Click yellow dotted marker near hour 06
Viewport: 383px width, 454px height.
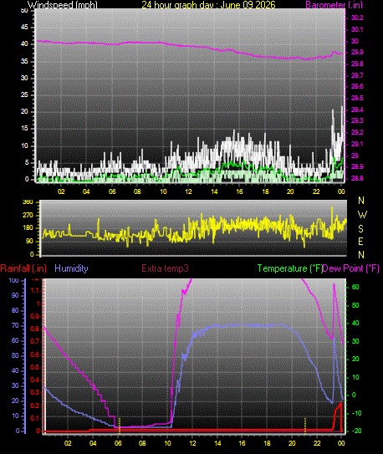tap(120, 426)
